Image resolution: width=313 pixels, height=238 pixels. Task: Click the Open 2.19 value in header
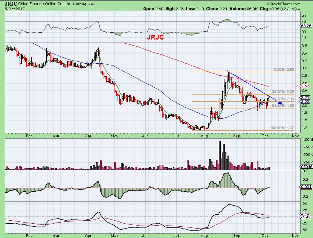[153, 9]
